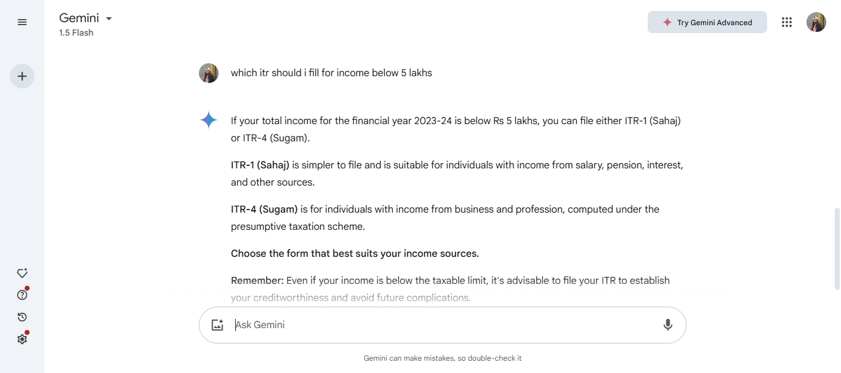
Task: Open Activity history clock icon
Action: pos(22,317)
